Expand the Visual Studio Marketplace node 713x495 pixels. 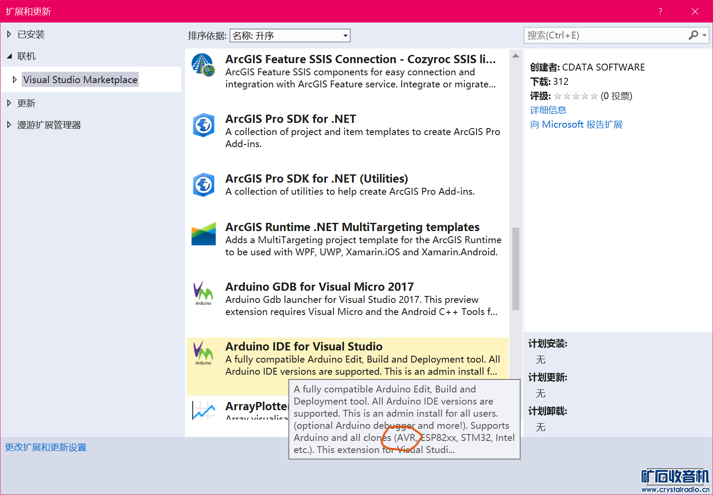(x=15, y=80)
